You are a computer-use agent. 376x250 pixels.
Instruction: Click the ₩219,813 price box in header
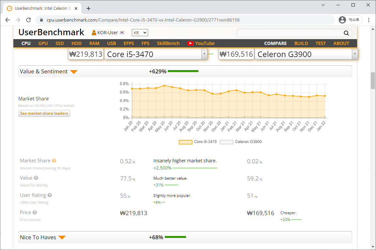pos(86,54)
